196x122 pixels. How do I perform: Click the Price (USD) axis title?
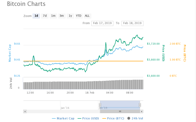(163, 53)
